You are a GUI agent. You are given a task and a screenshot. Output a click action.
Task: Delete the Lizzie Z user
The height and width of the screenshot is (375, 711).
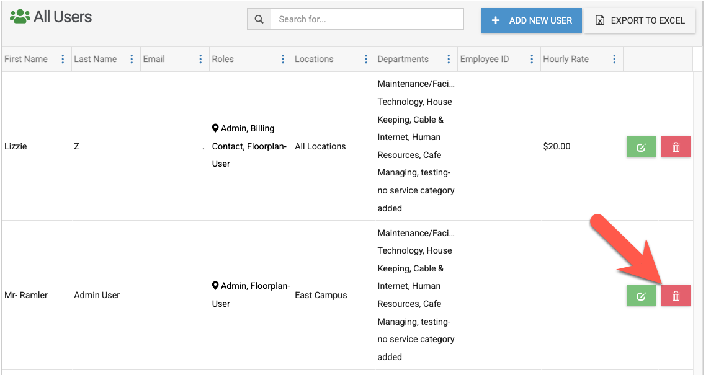pyautogui.click(x=676, y=147)
